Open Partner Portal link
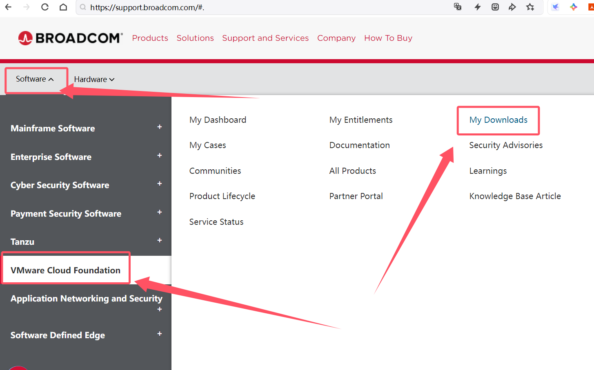Viewport: 594px width, 370px height. 356,196
